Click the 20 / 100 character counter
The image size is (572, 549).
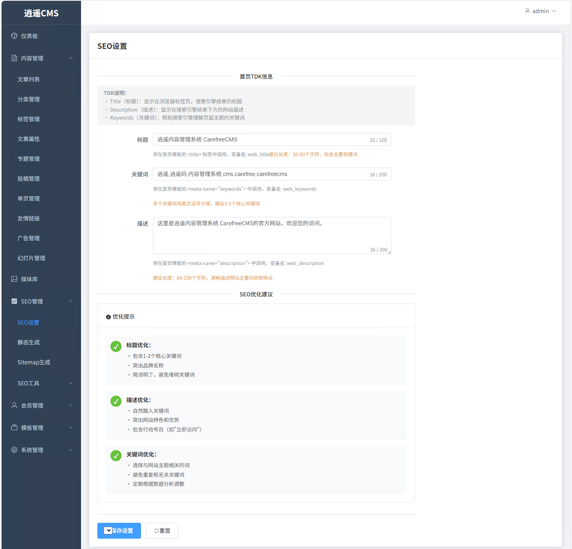pos(378,140)
